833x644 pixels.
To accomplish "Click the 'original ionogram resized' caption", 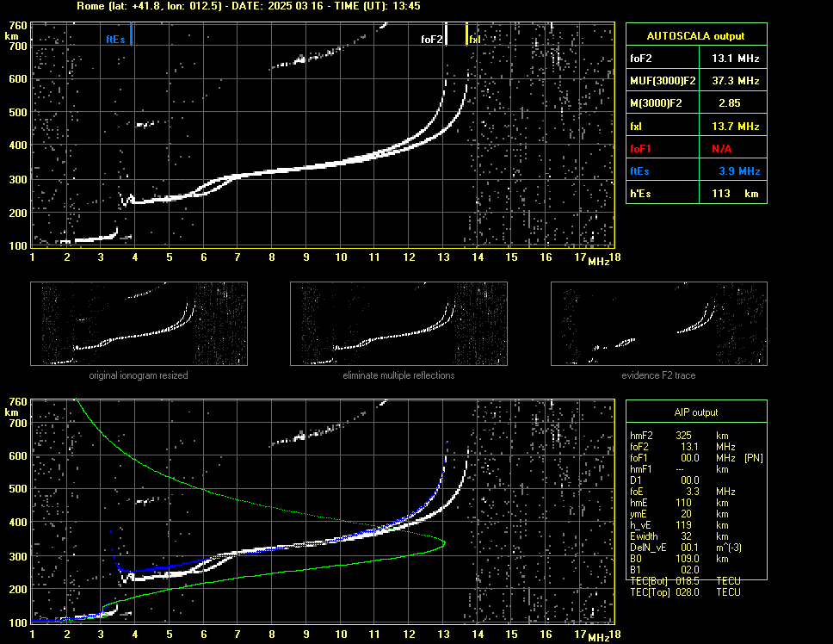I will click(x=139, y=375).
